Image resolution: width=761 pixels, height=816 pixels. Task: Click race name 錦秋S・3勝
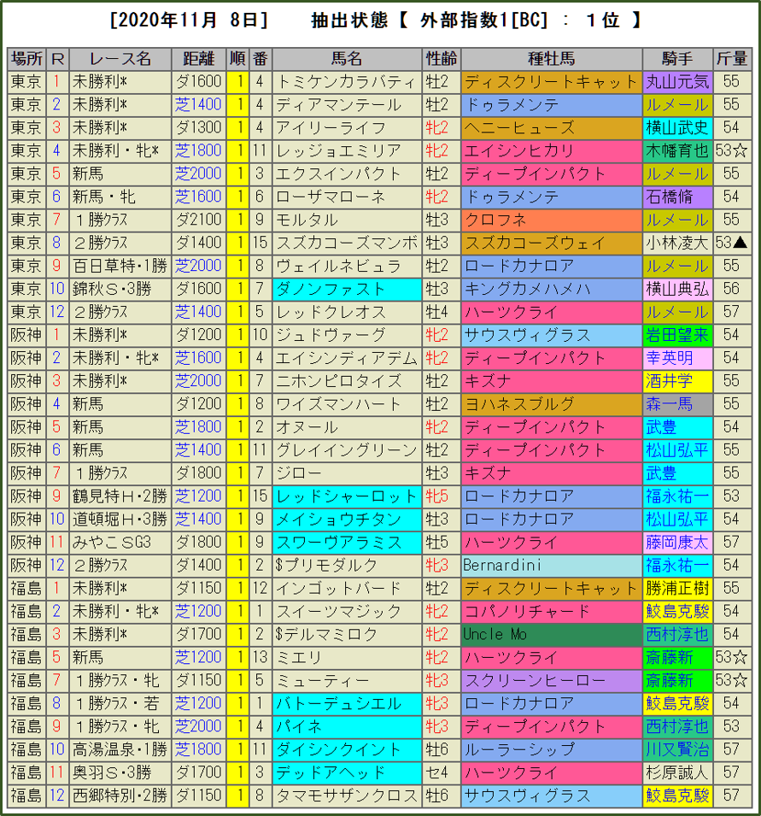120,289
